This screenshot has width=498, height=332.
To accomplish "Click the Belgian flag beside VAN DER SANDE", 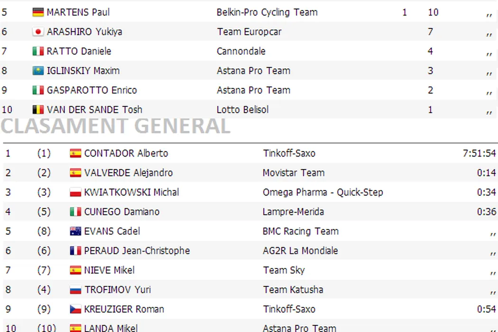I will [38, 110].
